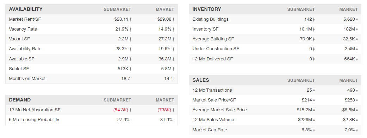Image resolution: width=367 pixels, height=138 pixels.
Task: Select the MARKET column header in Sales table
Action: [349, 80]
